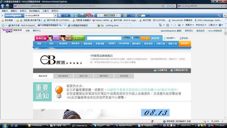Click the Favorites star icon

click(x=3, y=20)
